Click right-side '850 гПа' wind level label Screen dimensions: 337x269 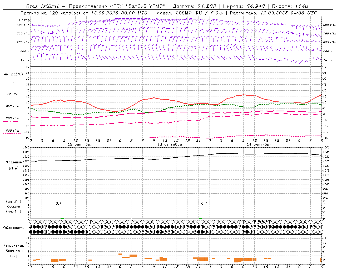329,42
